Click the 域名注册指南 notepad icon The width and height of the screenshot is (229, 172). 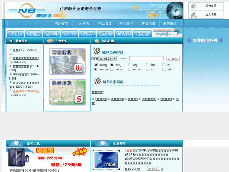[97, 81]
